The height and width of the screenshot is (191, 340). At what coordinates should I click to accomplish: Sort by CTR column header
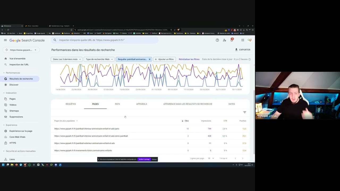[x=225, y=121]
